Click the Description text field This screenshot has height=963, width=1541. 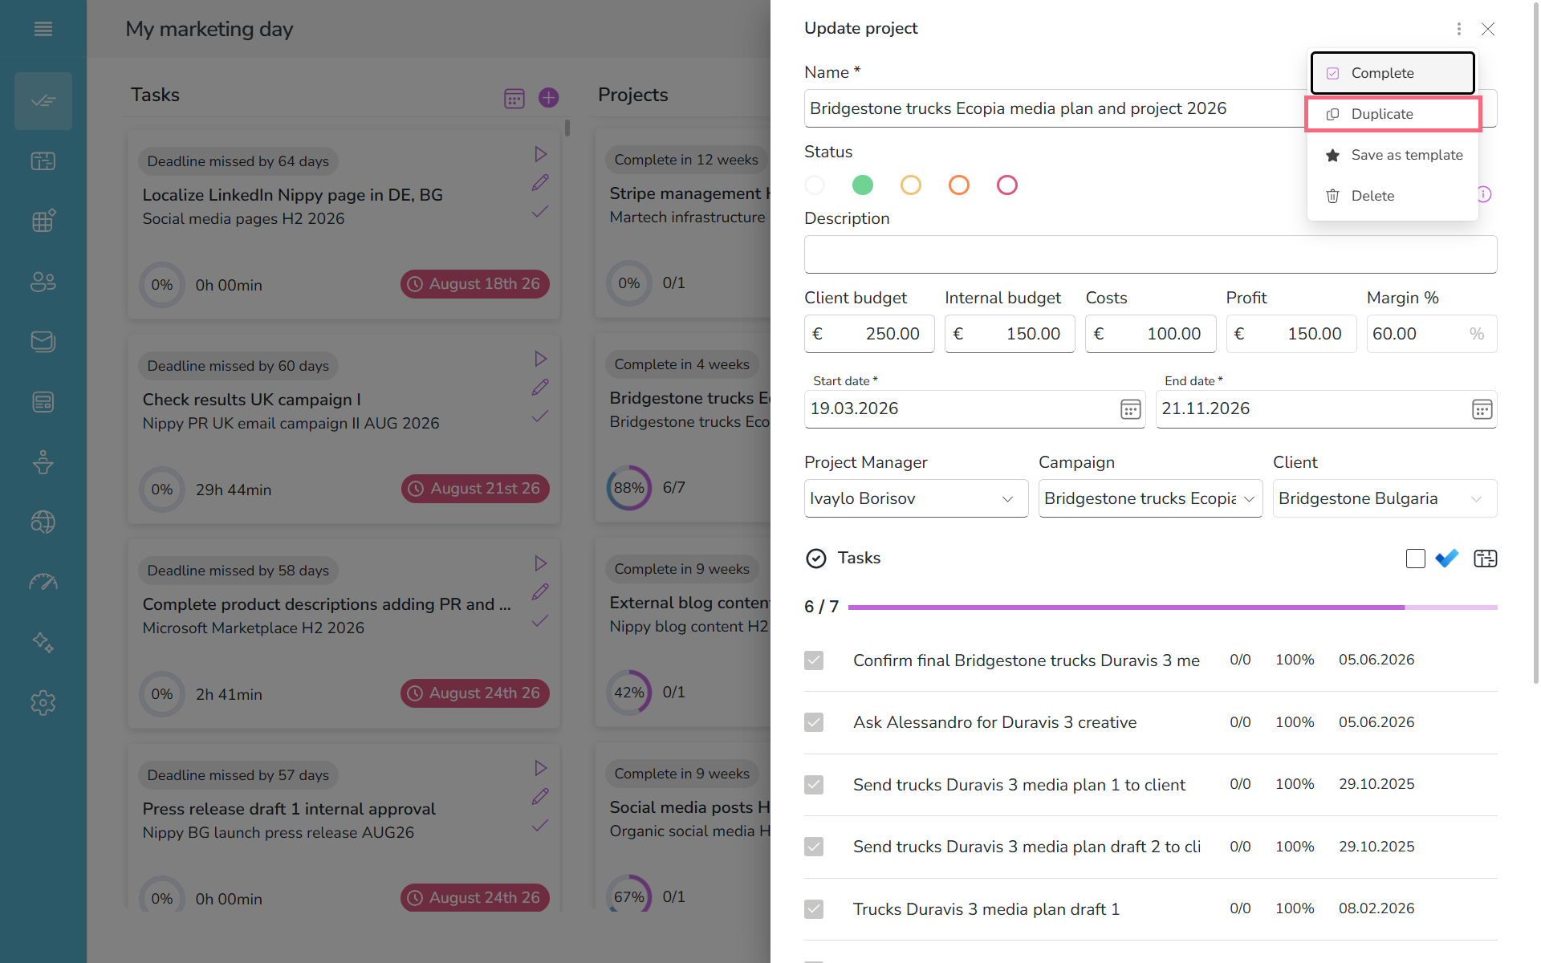pyautogui.click(x=1150, y=254)
